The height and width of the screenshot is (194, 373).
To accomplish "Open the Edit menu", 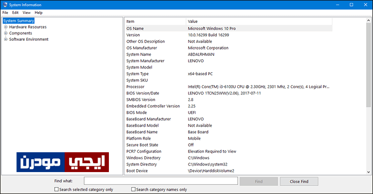I will [x=15, y=12].
